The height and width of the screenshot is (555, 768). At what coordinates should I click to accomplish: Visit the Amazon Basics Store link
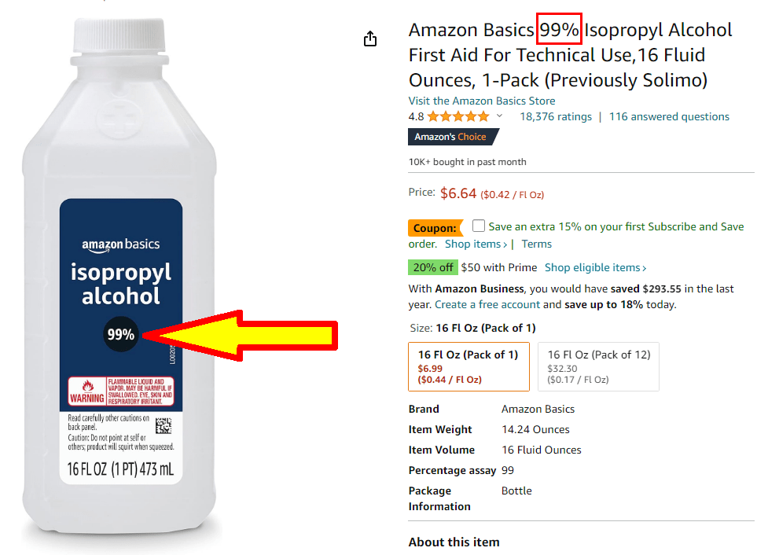(482, 101)
